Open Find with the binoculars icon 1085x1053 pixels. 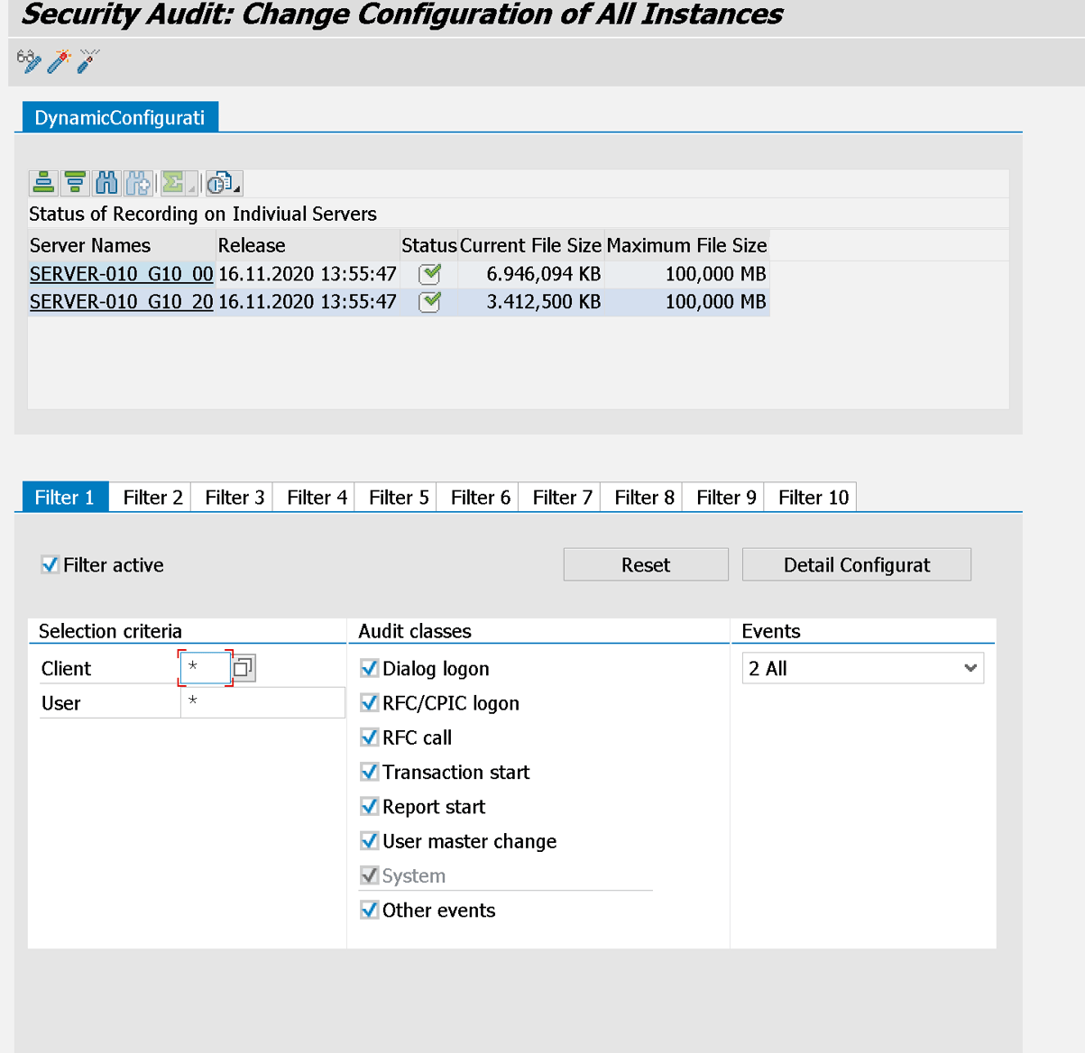pos(106,183)
